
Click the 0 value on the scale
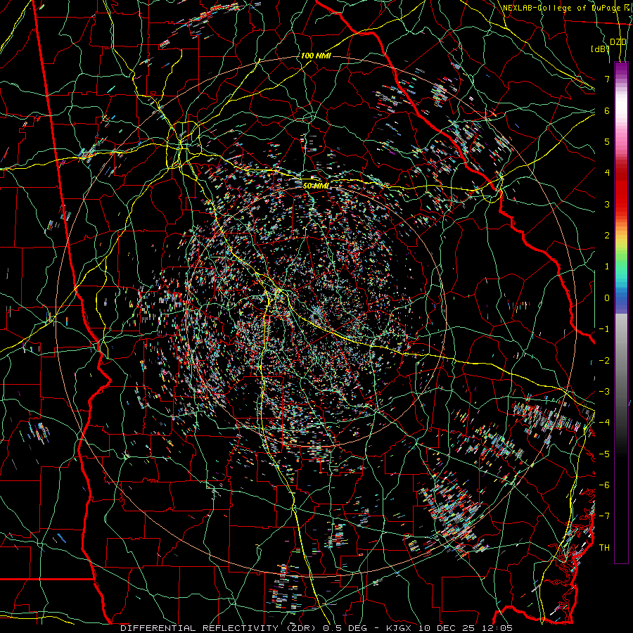(x=607, y=298)
